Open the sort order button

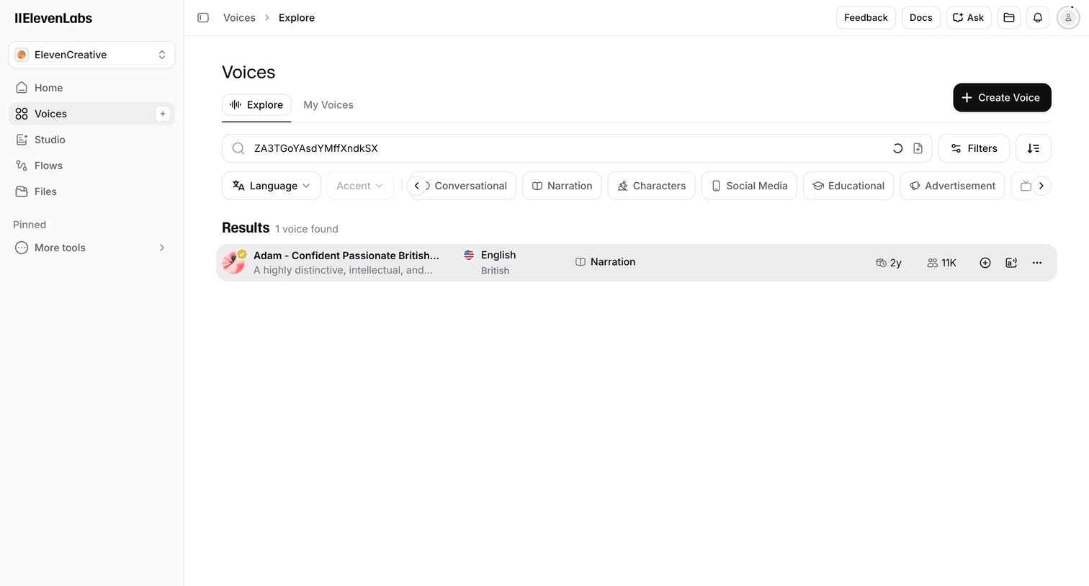click(1034, 148)
